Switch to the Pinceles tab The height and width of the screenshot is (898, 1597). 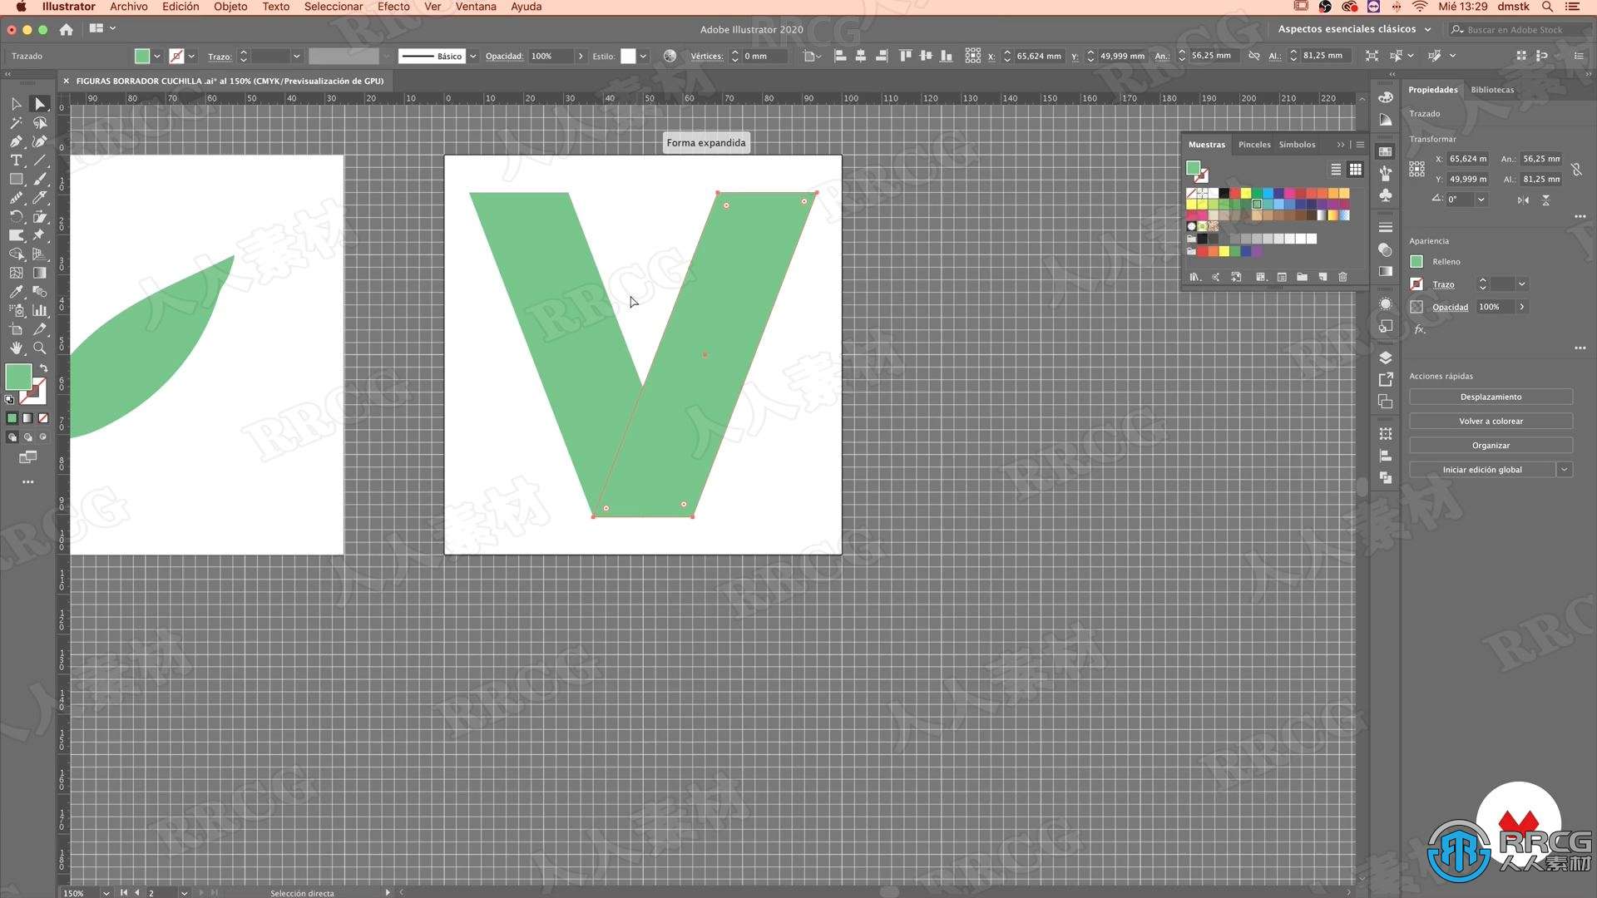coord(1254,145)
